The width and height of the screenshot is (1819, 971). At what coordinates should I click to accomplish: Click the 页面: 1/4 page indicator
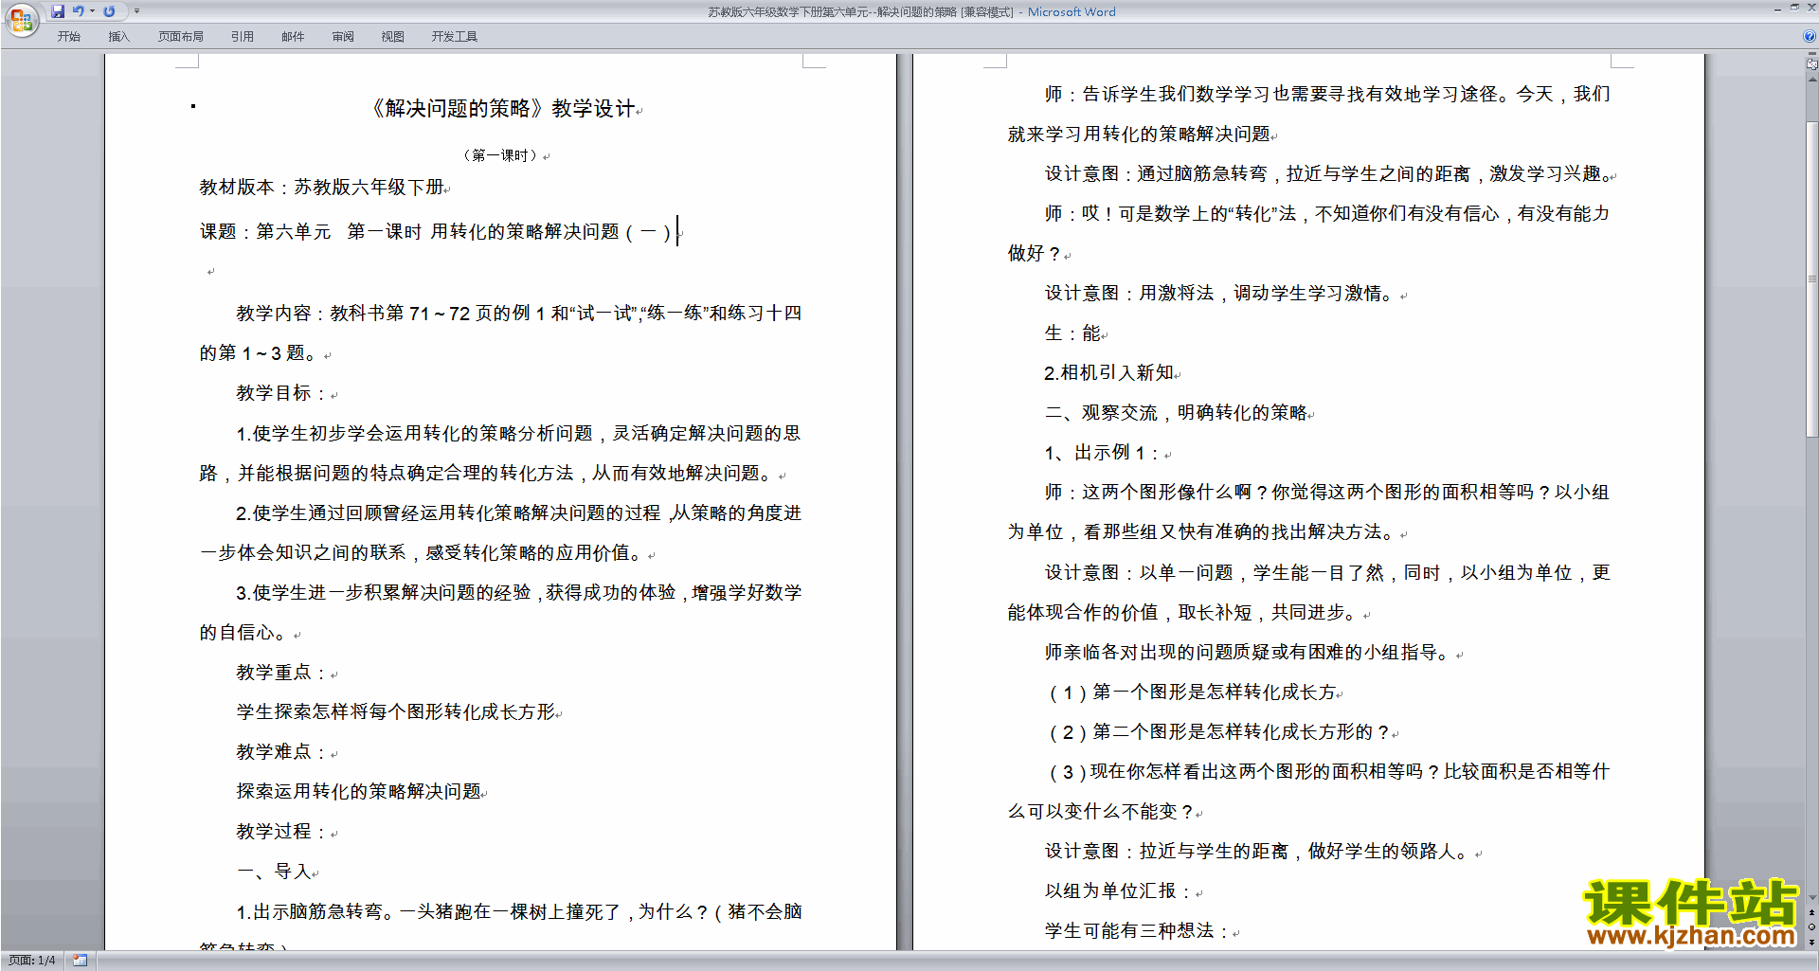click(32, 961)
